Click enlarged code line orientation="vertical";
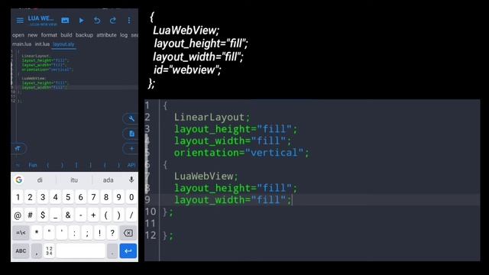Image resolution: width=489 pixels, height=275 pixels. coord(241,153)
